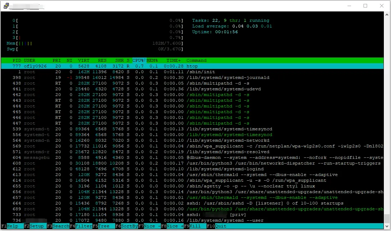Click F3 Search in the function bar

pyautogui.click(x=58, y=226)
